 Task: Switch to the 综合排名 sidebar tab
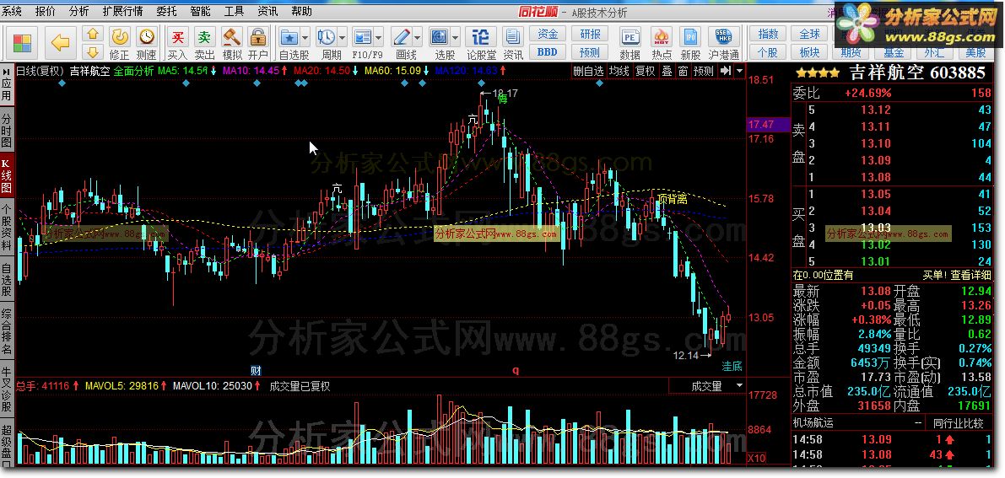(x=7, y=331)
